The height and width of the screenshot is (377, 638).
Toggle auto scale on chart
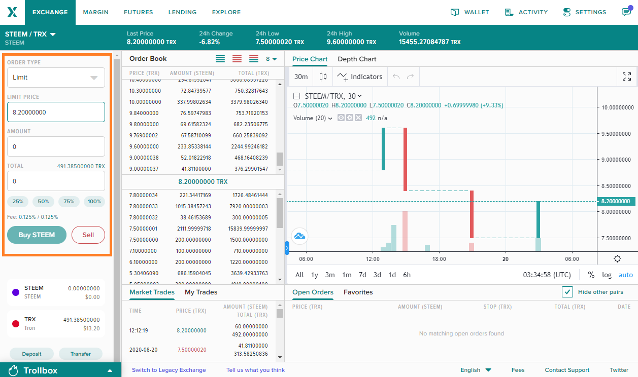[x=626, y=275]
